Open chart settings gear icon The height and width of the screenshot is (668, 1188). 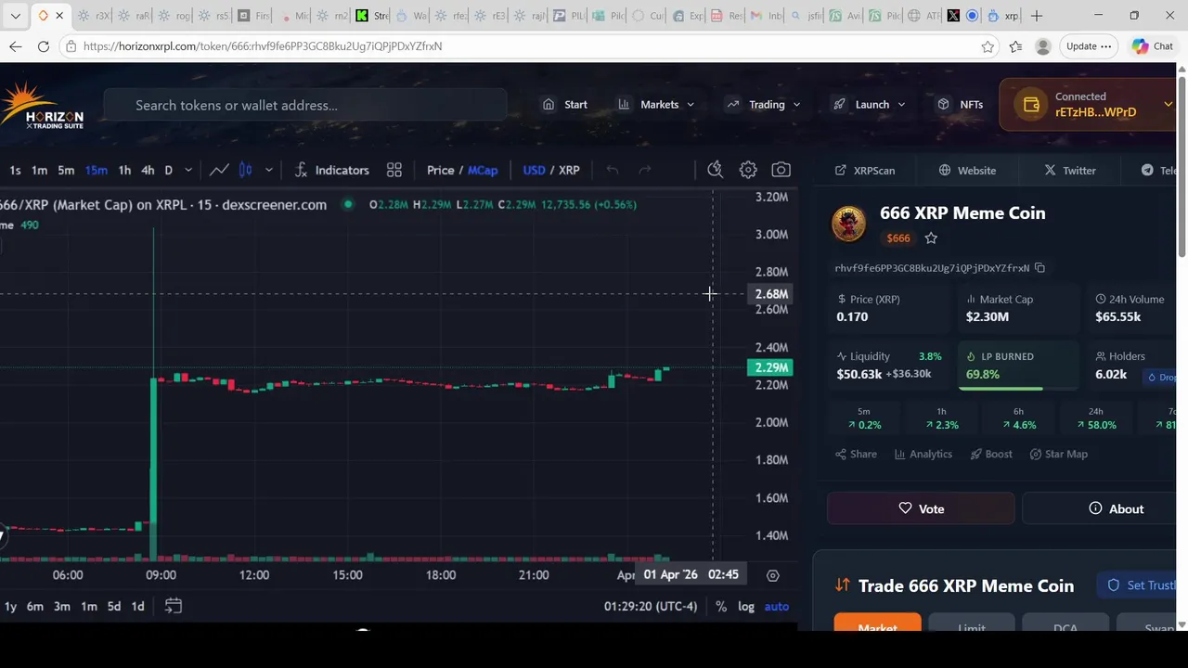pos(748,170)
